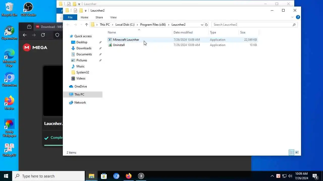Show hidden tray icons chevron
Image resolution: width=323 pixels, height=181 pixels.
[272, 176]
